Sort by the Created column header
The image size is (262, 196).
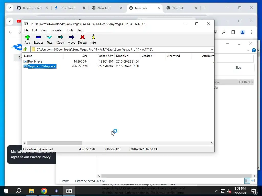[153, 56]
